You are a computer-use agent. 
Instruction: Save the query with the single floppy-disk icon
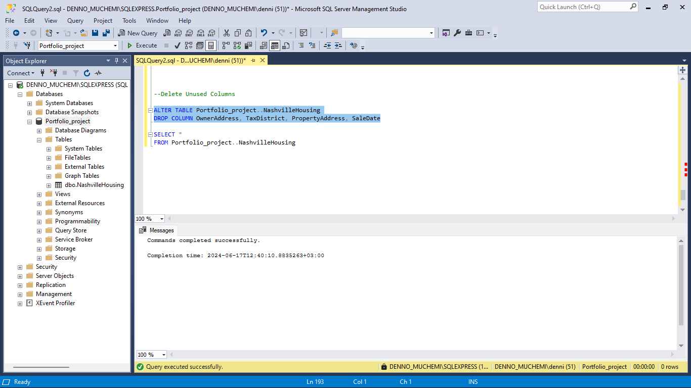point(95,33)
